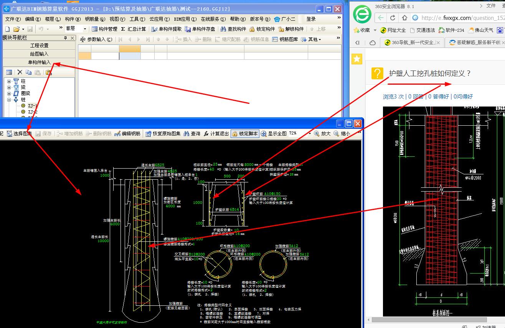
Task: Open 网址大全 bookmark in browser
Action: coord(393,30)
